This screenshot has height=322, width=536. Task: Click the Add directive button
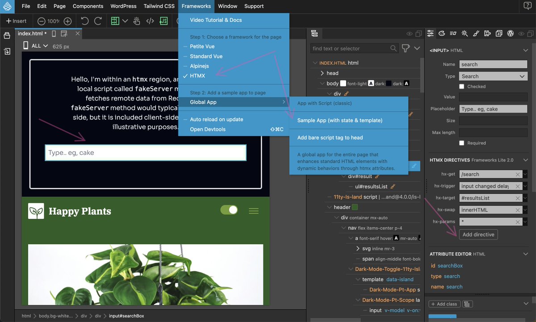(478, 234)
